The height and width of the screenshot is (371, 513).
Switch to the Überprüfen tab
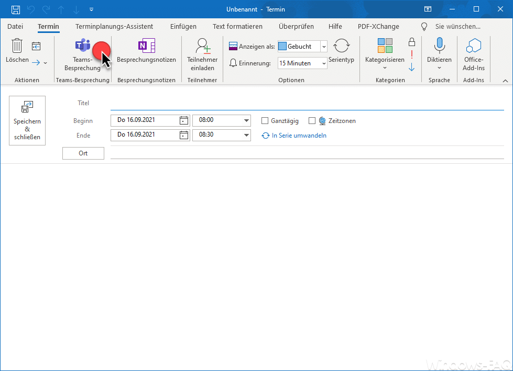pos(296,27)
